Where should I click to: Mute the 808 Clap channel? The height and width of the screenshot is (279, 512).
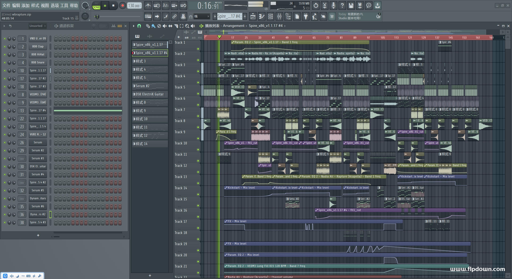5,47
